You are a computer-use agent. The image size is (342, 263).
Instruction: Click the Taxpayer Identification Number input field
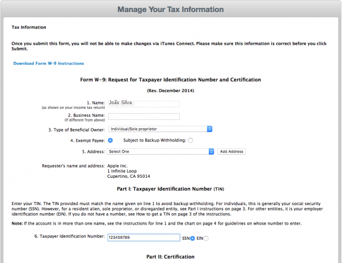[143, 238]
